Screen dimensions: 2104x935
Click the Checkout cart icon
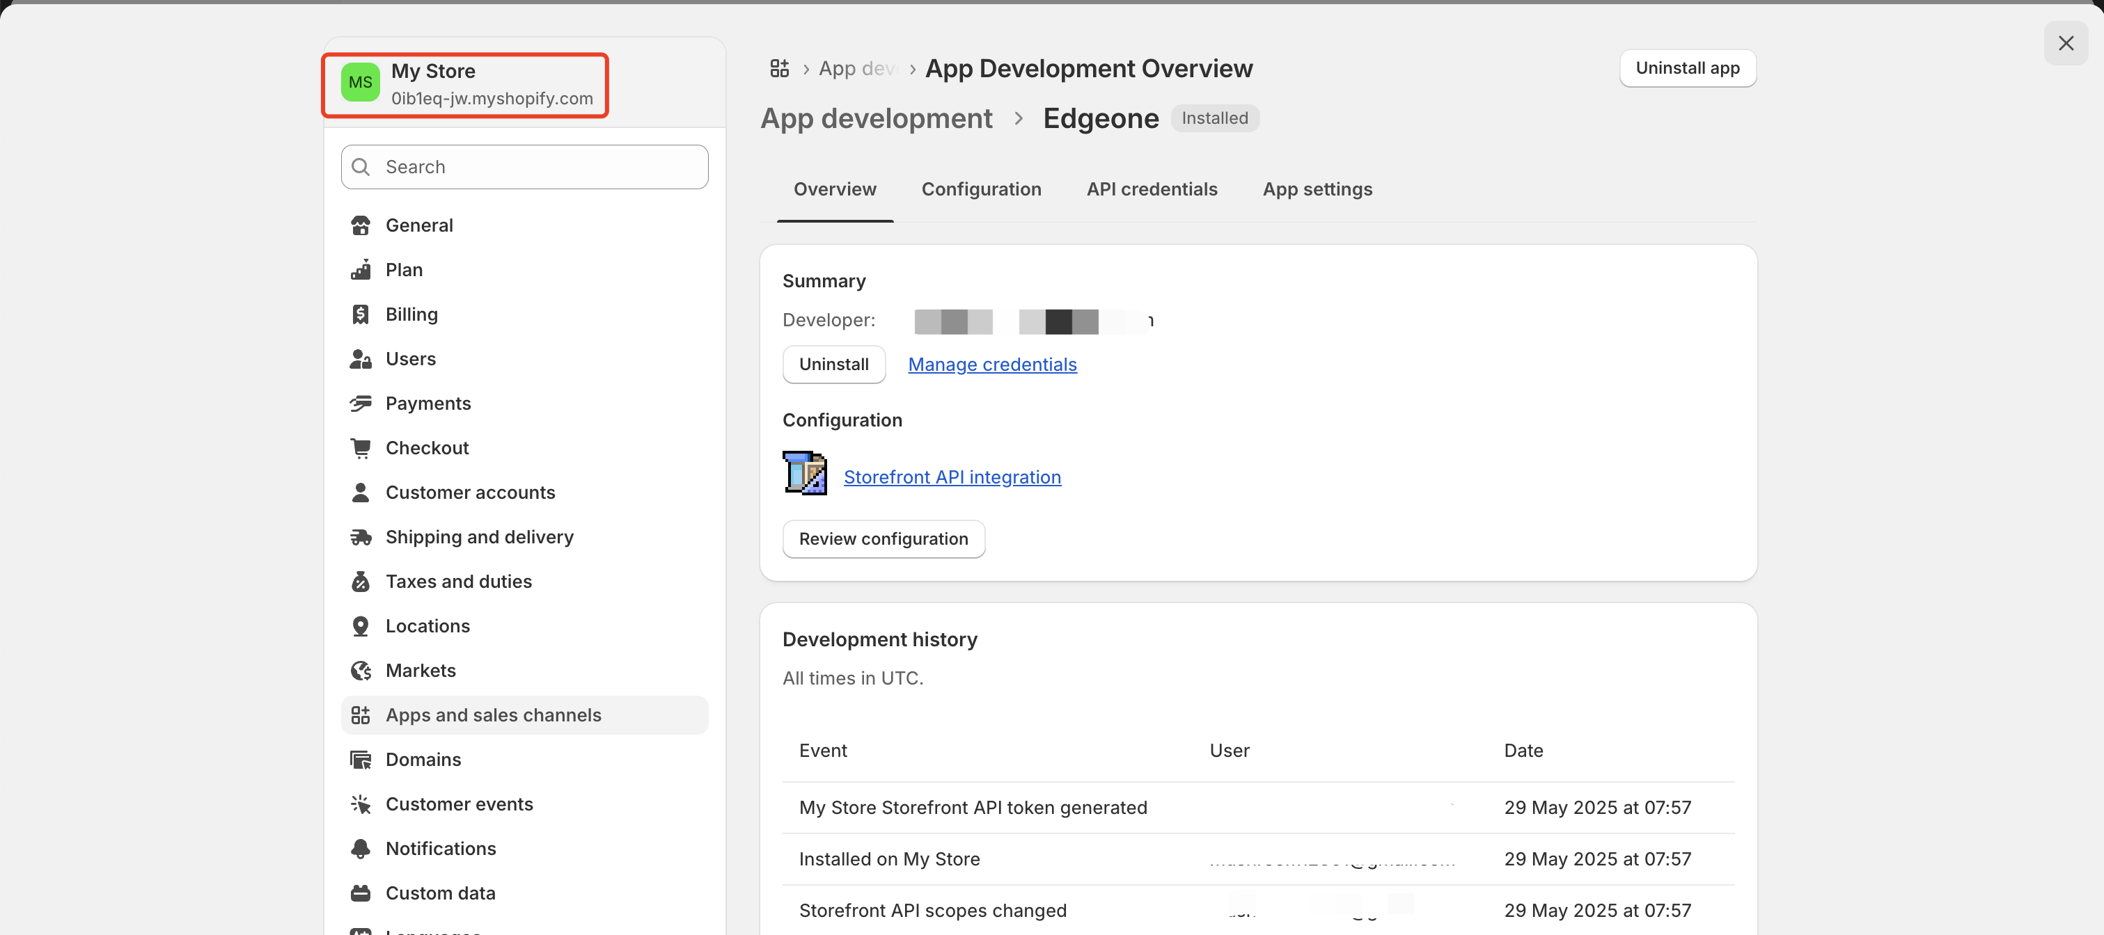(360, 448)
